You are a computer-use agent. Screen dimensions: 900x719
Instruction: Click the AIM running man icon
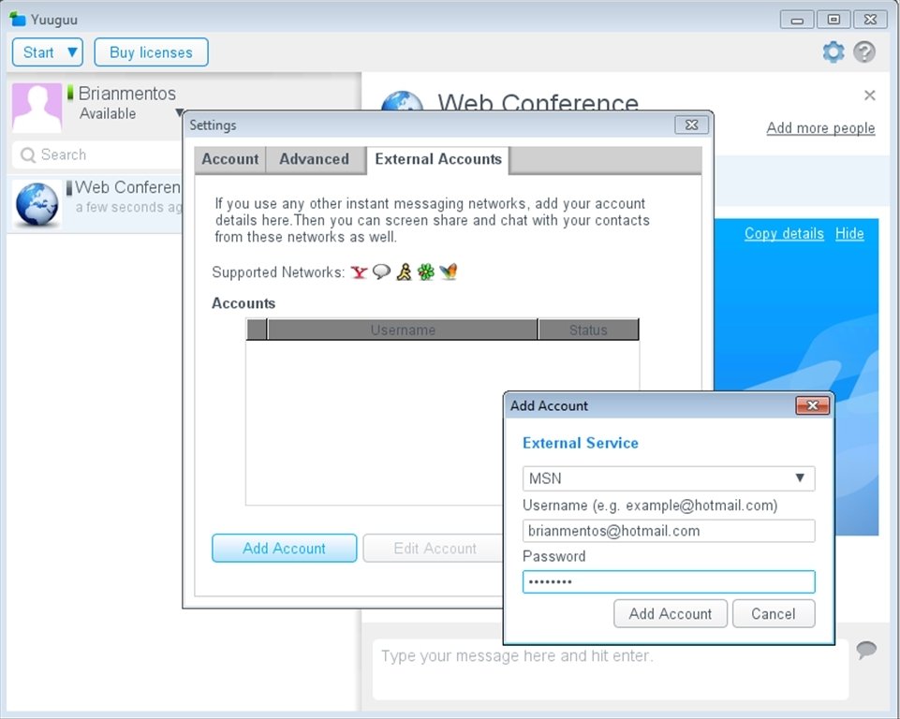404,271
